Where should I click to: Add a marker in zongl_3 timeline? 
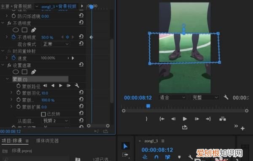coord(179,157)
